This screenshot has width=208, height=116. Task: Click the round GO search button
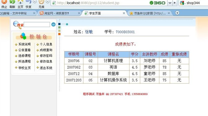click(53, 25)
